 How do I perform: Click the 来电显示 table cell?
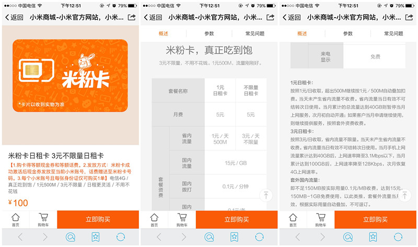click(326, 57)
